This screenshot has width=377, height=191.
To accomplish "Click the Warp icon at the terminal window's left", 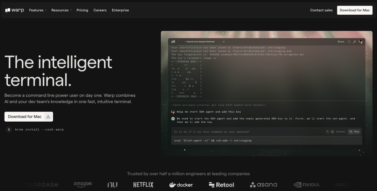I will (x=173, y=42).
